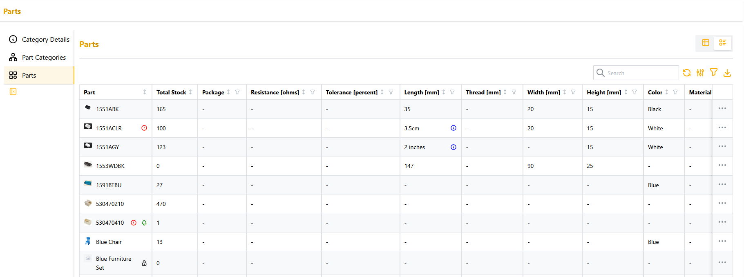Image resolution: width=744 pixels, height=277 pixels.
Task: Sort by Thread [mm] column
Action: click(505, 92)
